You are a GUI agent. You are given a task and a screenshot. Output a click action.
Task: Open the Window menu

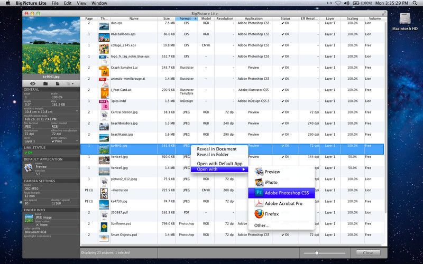point(99,3)
